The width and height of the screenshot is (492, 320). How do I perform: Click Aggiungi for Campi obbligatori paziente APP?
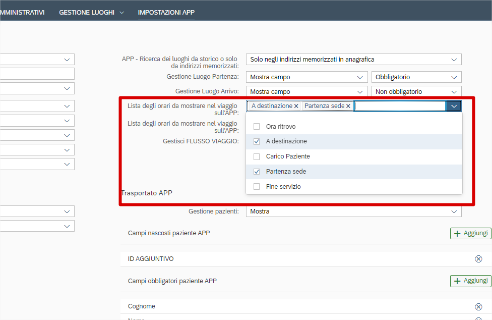tap(470, 281)
